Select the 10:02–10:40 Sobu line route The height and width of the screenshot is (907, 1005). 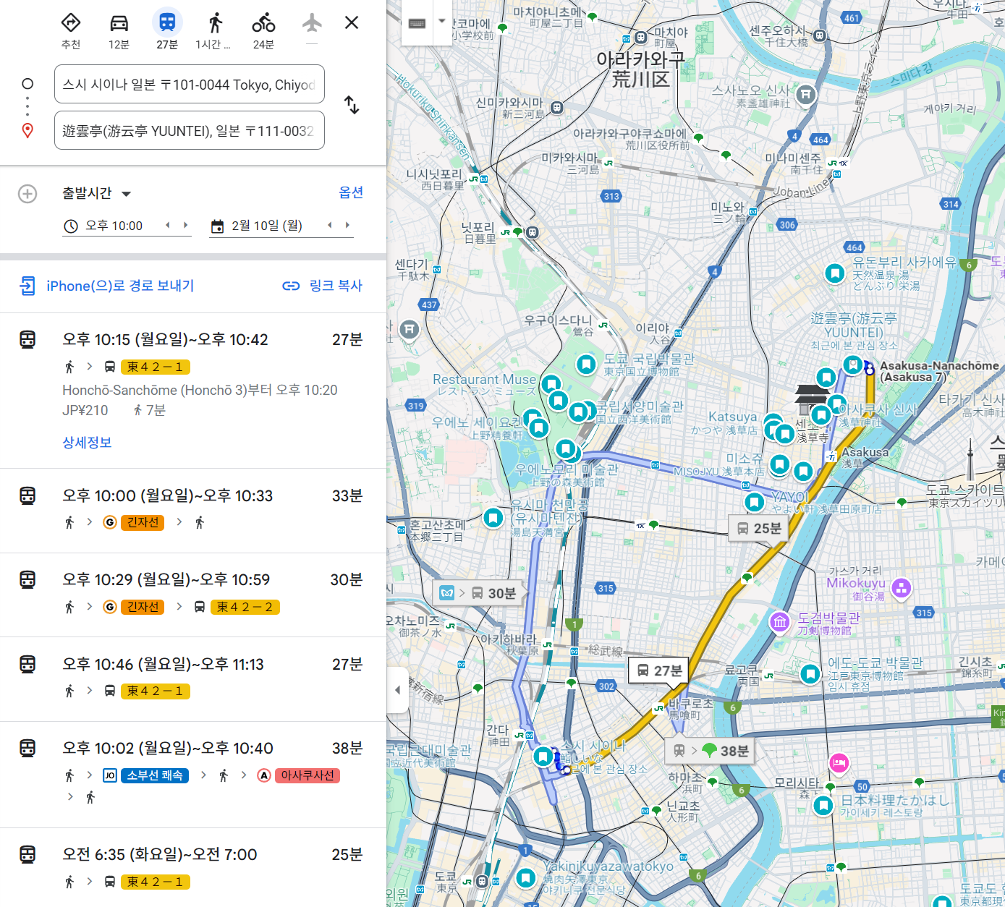(193, 775)
